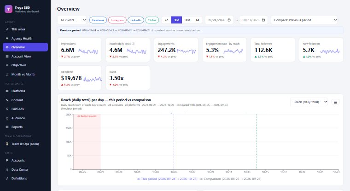
Task: Open the Impressions 6.6M card
Action: tap(80, 50)
